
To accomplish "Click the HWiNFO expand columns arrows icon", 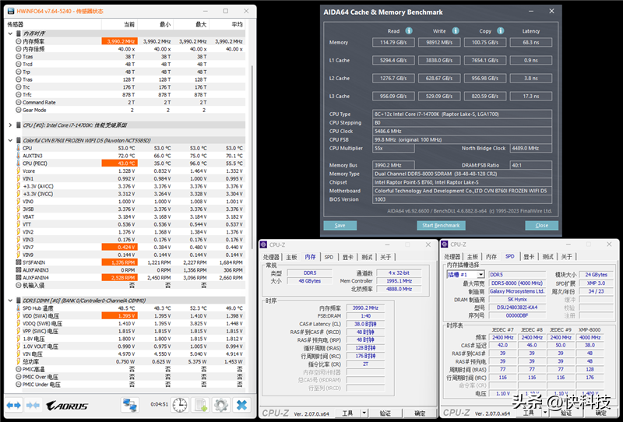I will 13,405.
